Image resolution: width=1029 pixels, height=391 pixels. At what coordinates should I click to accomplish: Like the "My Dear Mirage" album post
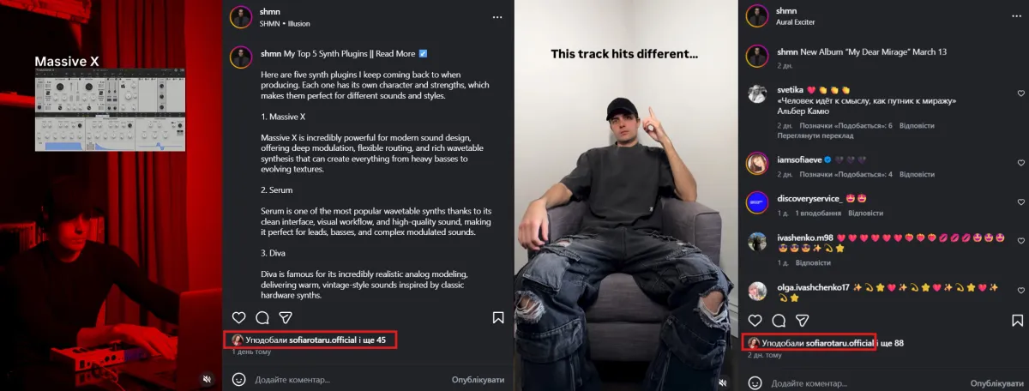[755, 321]
